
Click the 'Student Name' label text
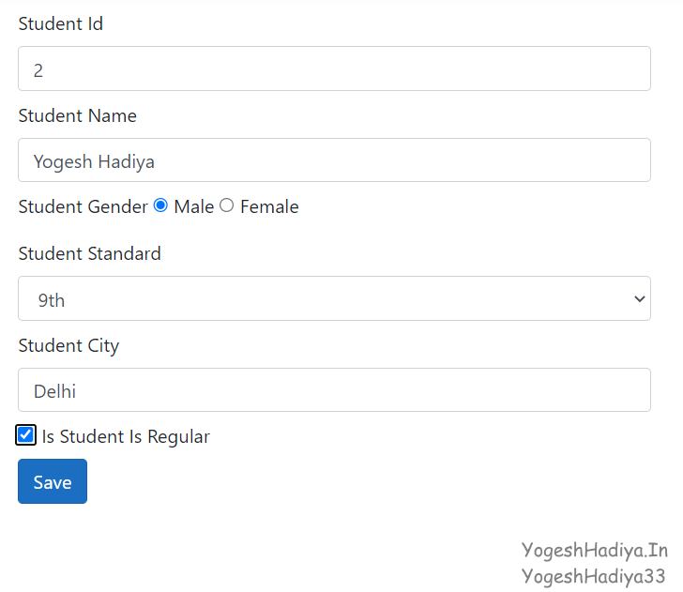tap(78, 116)
